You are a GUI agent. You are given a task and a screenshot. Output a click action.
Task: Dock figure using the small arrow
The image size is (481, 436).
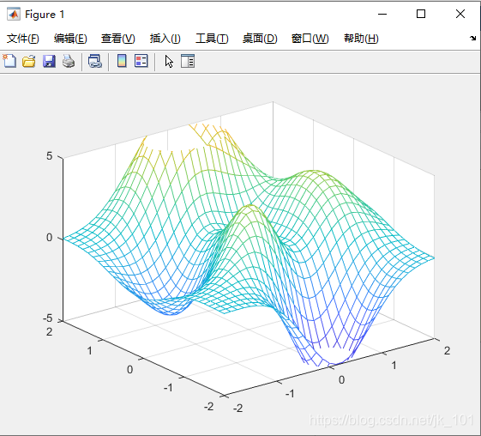tap(472, 38)
